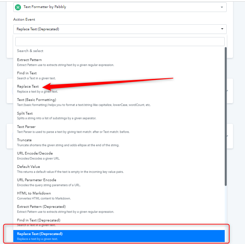245x244 pixels.
Task: Choose the Truncate option
Action: 119,142
